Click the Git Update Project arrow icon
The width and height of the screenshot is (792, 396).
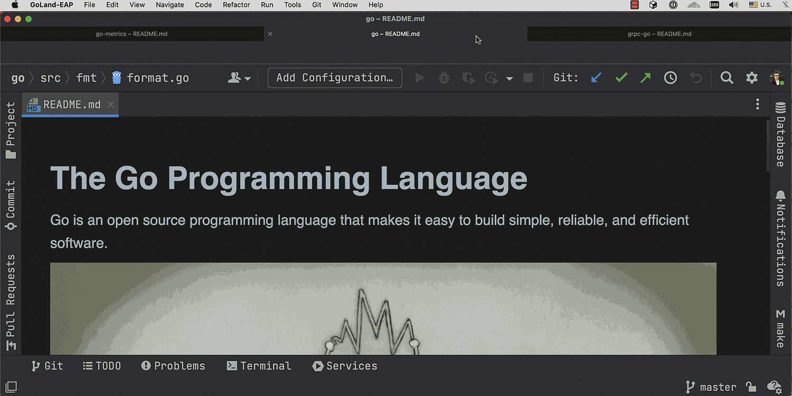(596, 78)
